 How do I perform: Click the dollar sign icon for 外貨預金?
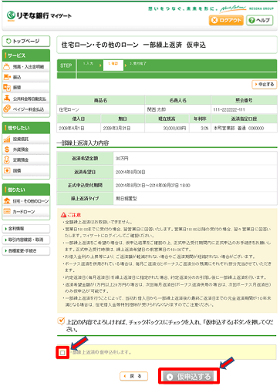point(7,149)
